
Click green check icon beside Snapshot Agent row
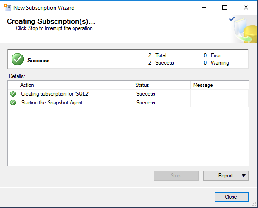tap(13, 103)
